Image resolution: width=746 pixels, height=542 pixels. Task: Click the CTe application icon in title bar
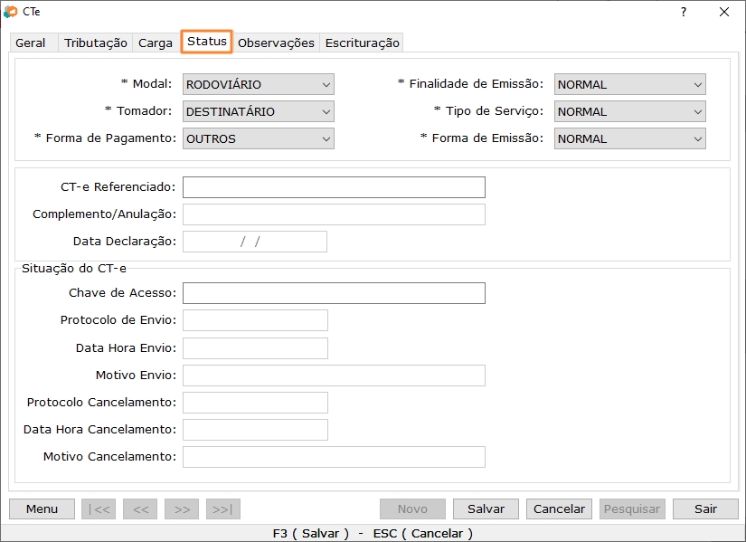coord(11,12)
